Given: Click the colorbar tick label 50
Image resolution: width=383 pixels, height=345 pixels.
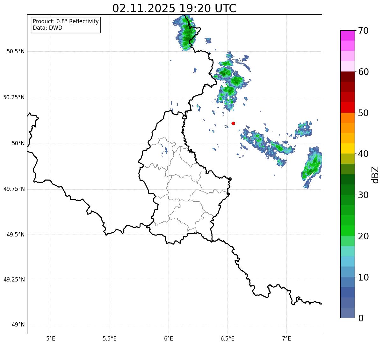Looking at the screenshot, I should click(364, 113).
